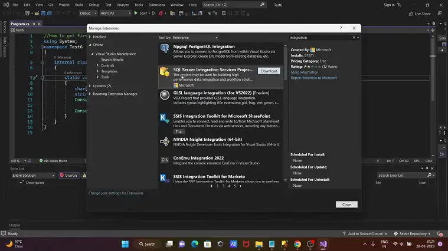Image resolution: width=448 pixels, height=251 pixels.
Task: Click the Search Error List magnifier icon
Action: point(429,175)
